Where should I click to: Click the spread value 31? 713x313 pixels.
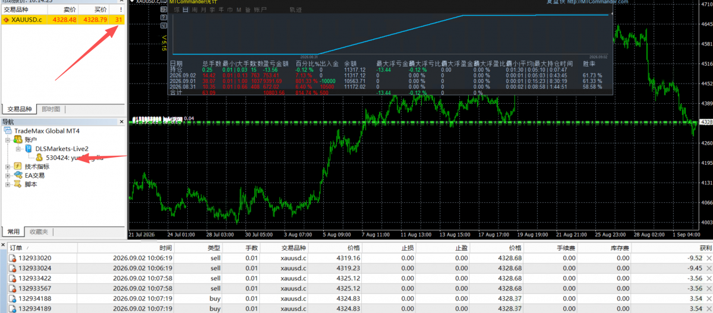(119, 20)
